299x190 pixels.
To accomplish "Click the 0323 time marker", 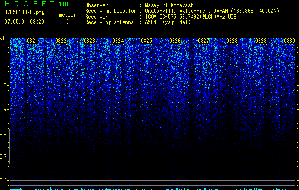I will click(89, 41).
